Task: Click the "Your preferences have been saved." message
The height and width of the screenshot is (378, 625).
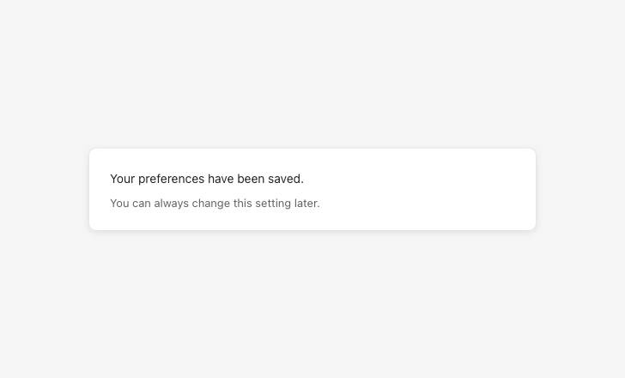Action: click(207, 179)
